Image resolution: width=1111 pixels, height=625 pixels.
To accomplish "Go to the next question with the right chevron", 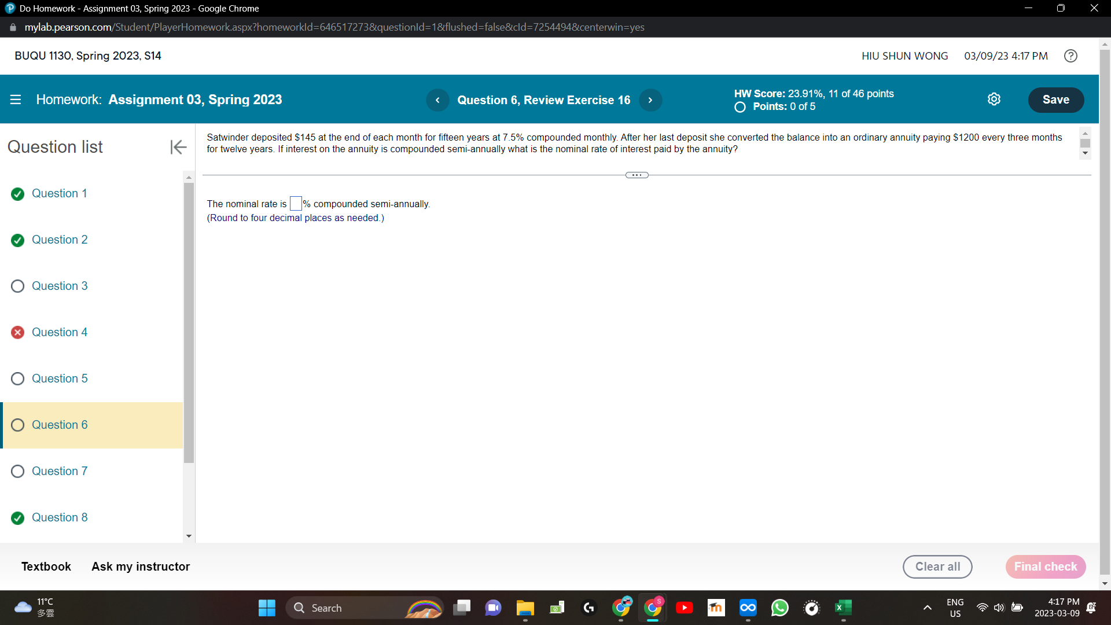I will (650, 100).
